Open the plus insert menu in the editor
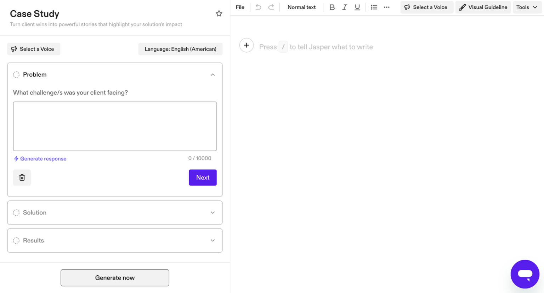 [x=246, y=45]
